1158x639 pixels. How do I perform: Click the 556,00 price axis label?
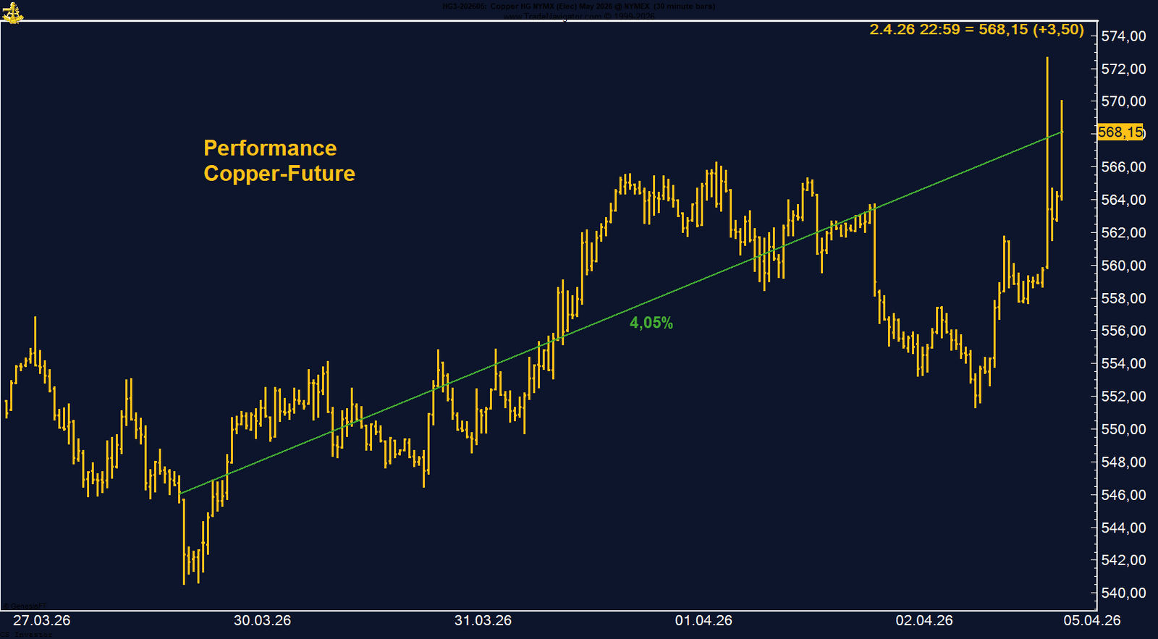1123,331
